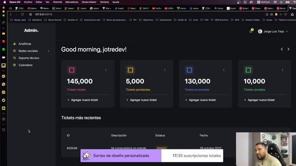296x166 pixels.
Task: Open the Ayuda menu
Action: [x=116, y=2]
